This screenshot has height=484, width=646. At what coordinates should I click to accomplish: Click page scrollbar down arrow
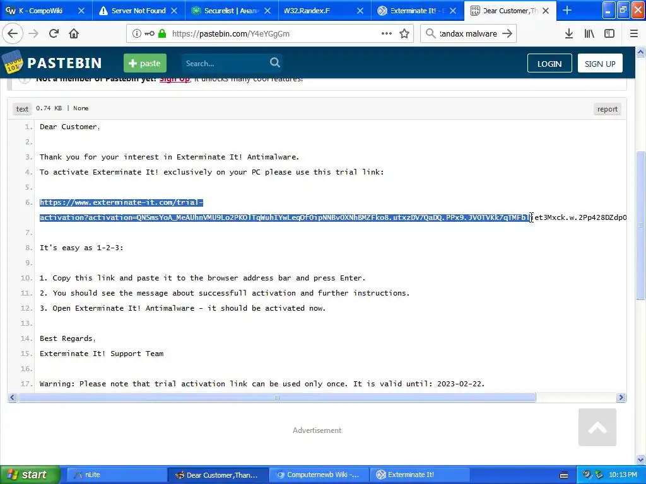pyautogui.click(x=640, y=459)
